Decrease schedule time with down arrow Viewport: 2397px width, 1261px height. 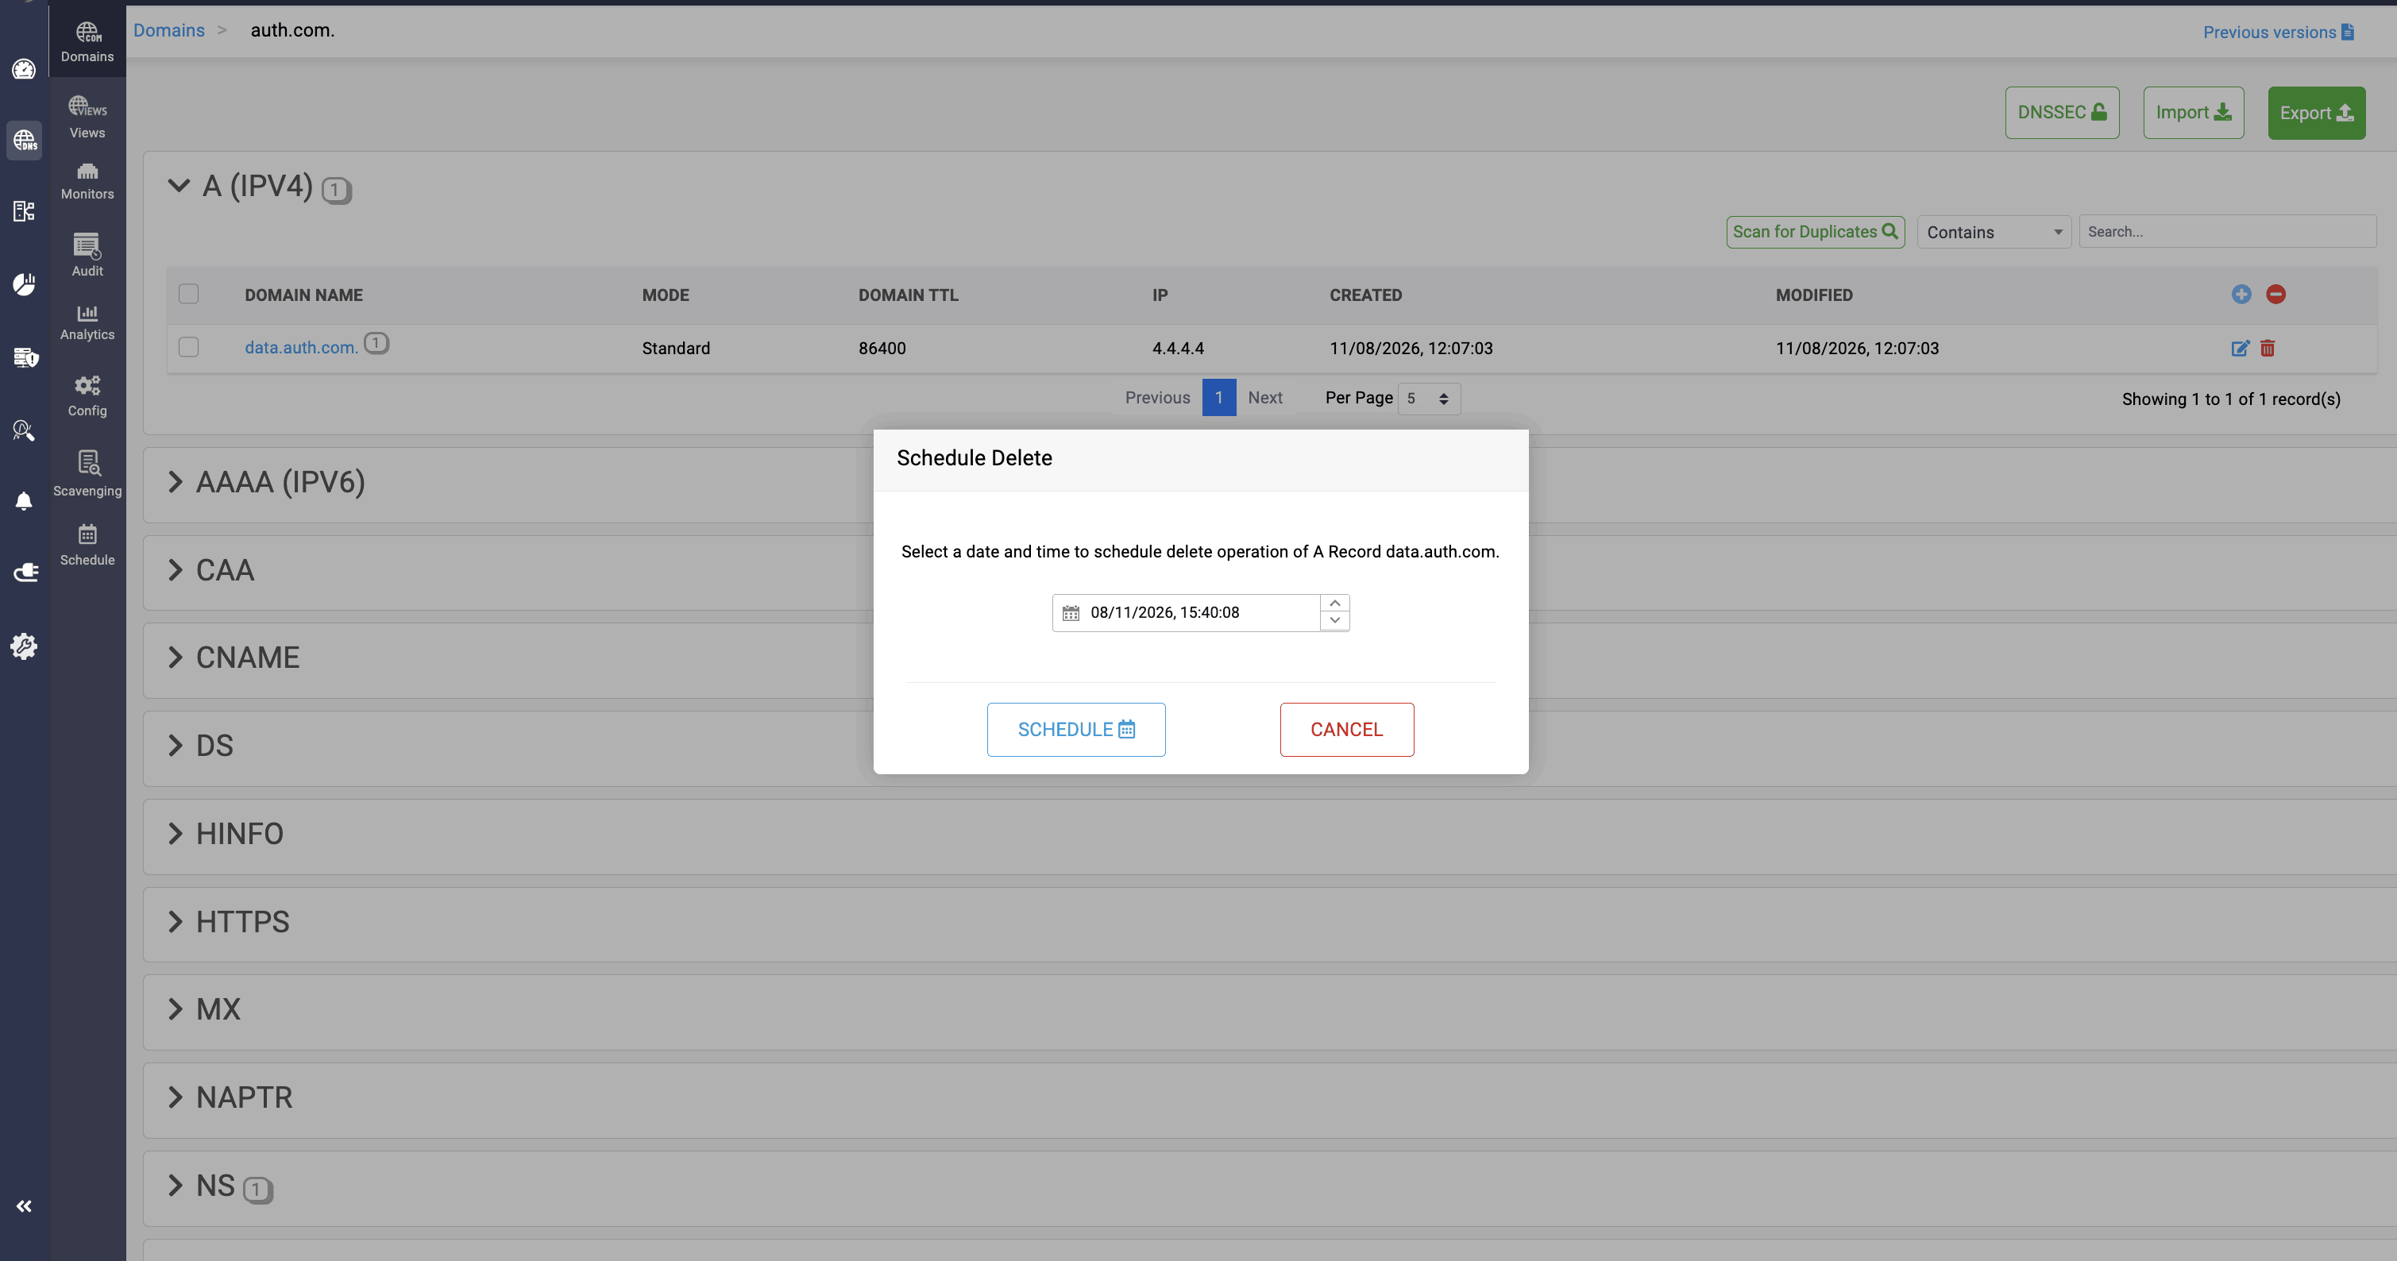[x=1334, y=621]
